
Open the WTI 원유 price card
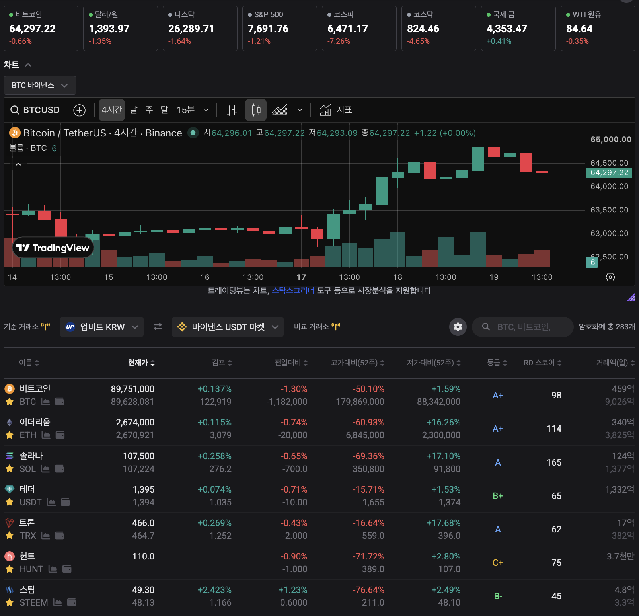click(598, 28)
